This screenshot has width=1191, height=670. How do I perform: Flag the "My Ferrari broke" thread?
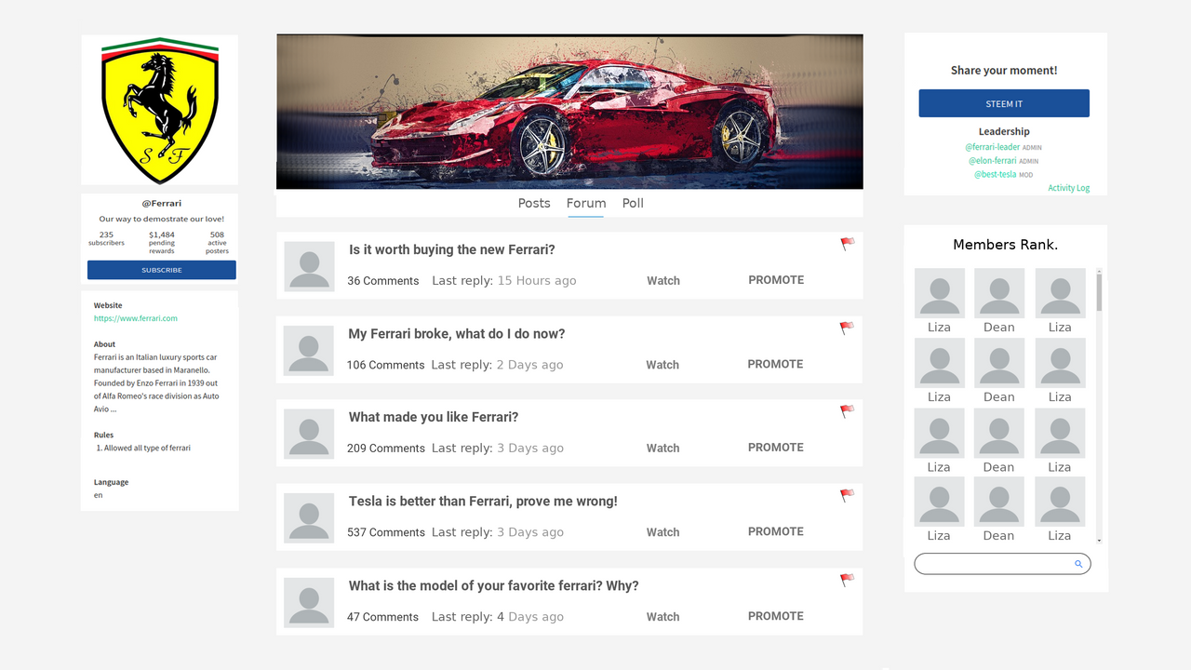[847, 328]
